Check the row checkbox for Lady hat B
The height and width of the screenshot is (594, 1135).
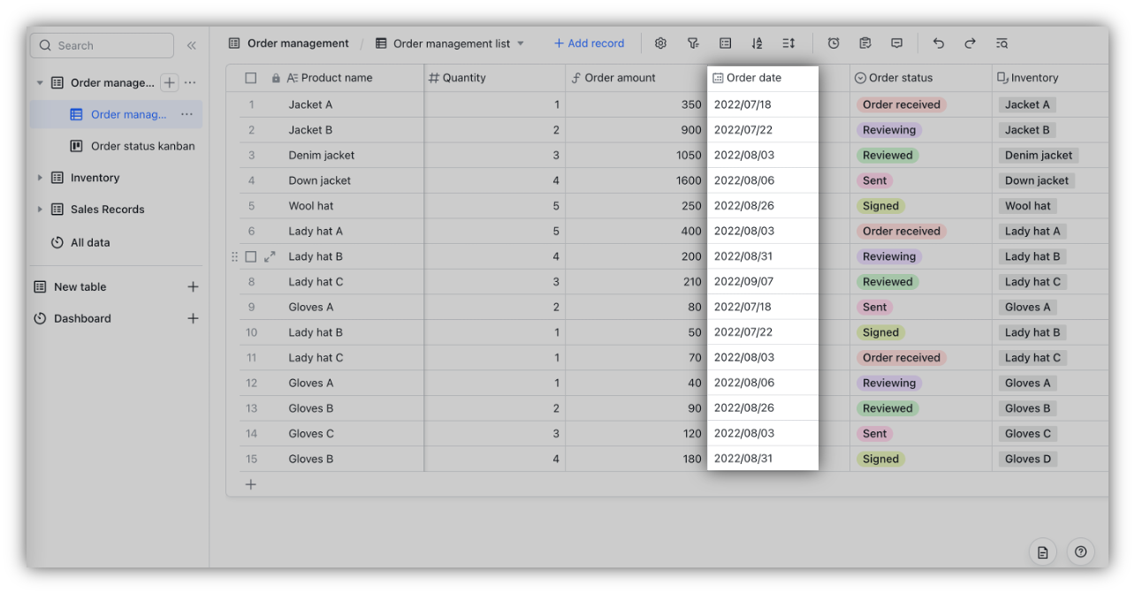click(251, 256)
